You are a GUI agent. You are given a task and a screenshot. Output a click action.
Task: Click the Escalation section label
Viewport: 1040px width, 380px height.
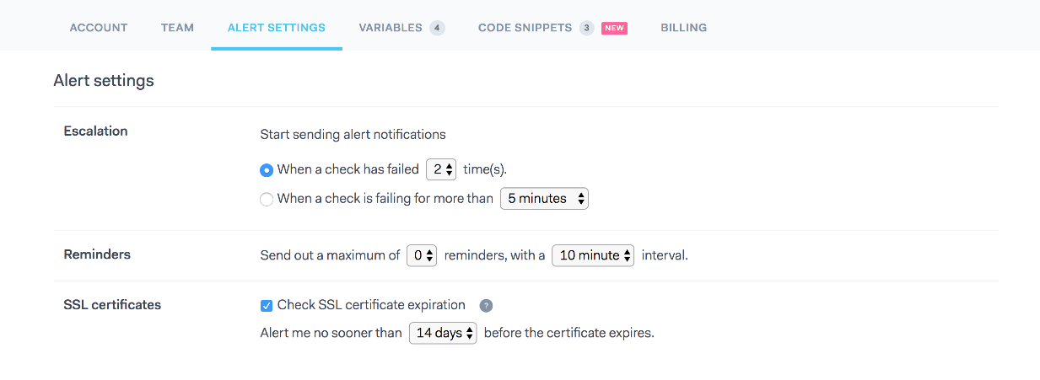tap(95, 131)
